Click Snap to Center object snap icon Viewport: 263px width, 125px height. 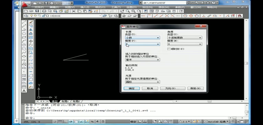185,16
